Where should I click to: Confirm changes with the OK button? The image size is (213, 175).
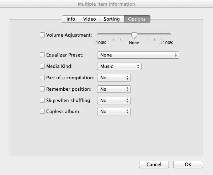[x=188, y=165]
